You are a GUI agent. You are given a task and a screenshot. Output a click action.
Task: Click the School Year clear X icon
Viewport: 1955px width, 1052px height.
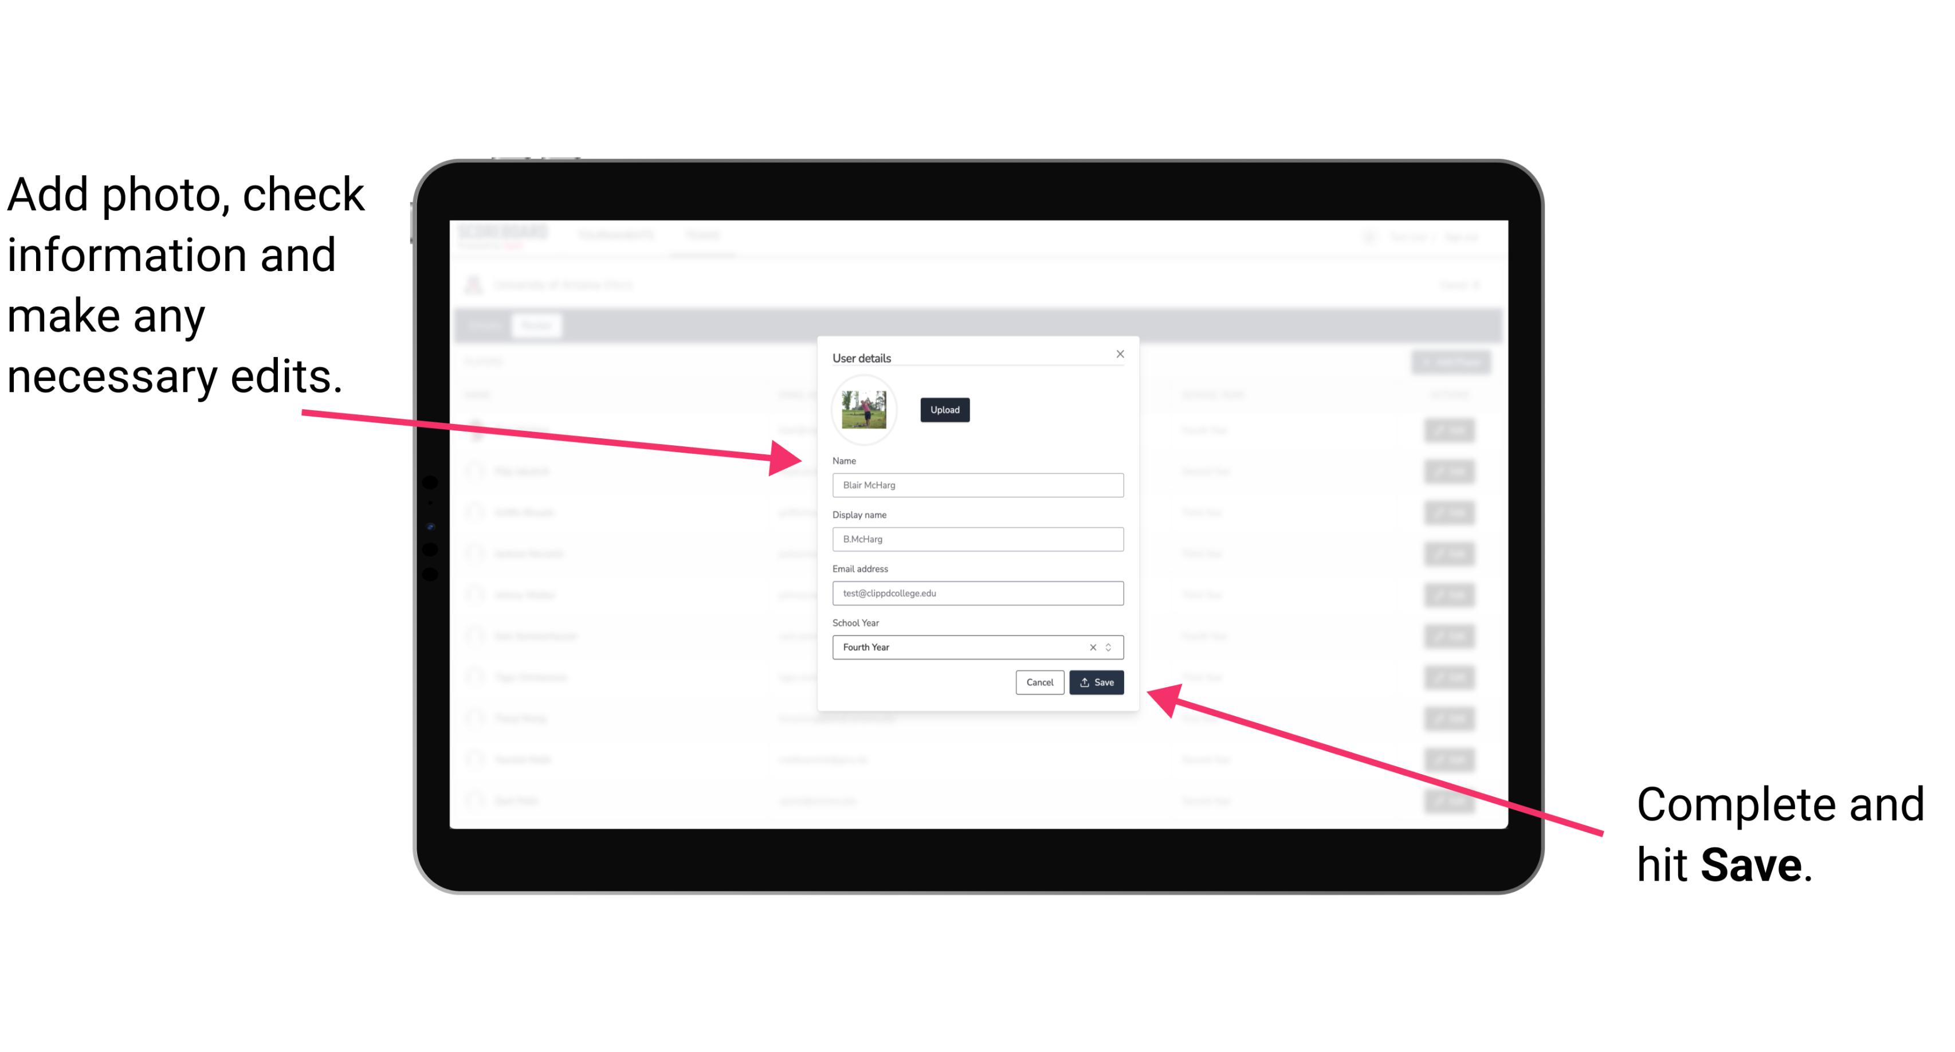point(1092,648)
